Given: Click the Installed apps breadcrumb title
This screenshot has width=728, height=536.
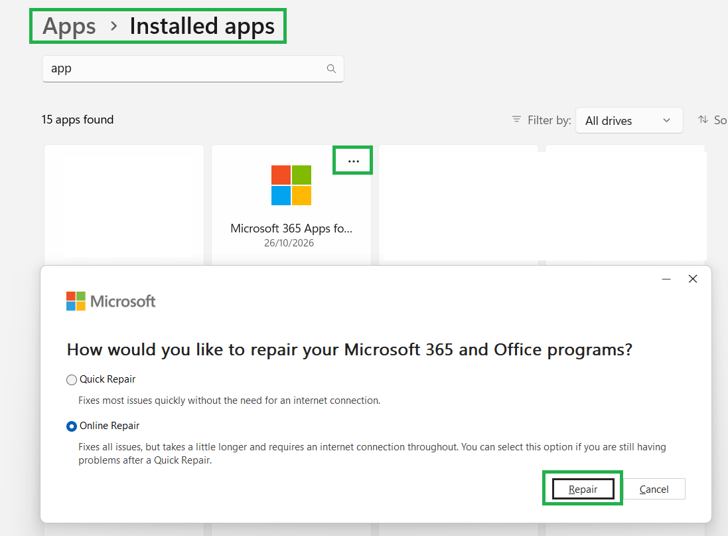Looking at the screenshot, I should tap(202, 26).
